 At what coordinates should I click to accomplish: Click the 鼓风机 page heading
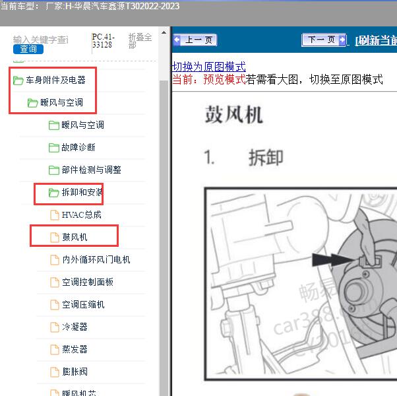233,115
